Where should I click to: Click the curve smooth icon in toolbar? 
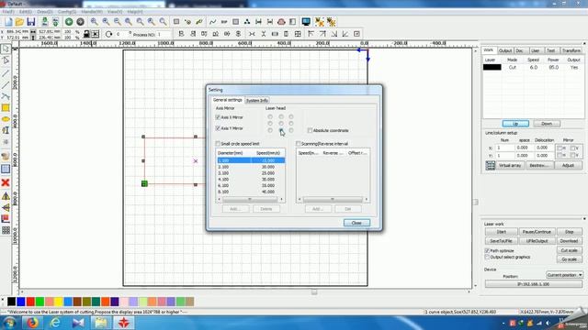[212, 22]
